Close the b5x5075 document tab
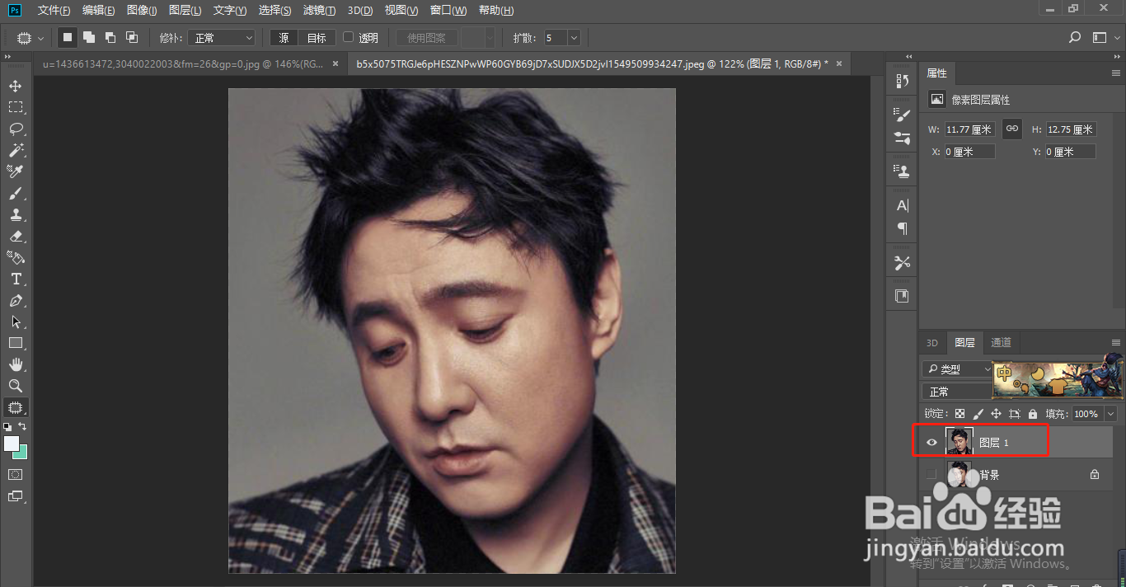The width and height of the screenshot is (1126, 587). (x=839, y=63)
